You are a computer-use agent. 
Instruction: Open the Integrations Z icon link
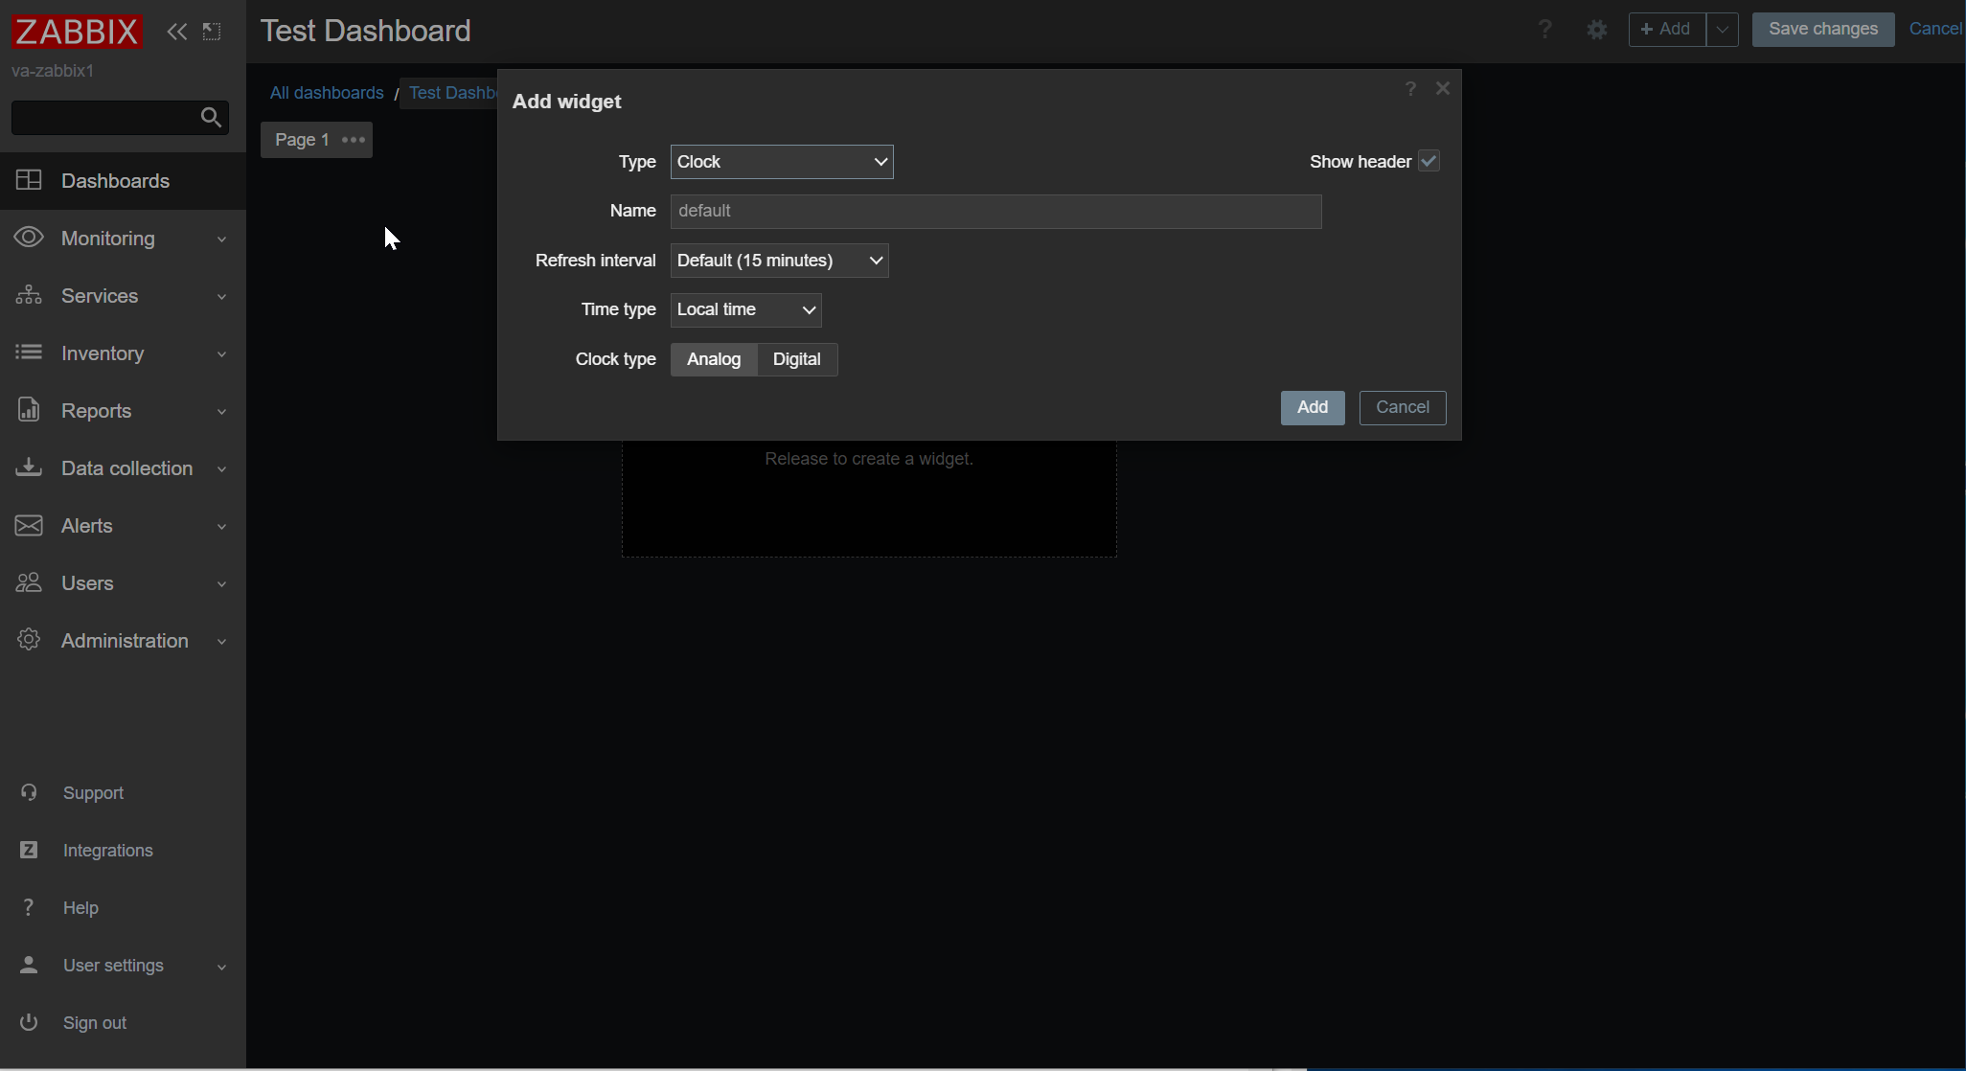(x=29, y=850)
